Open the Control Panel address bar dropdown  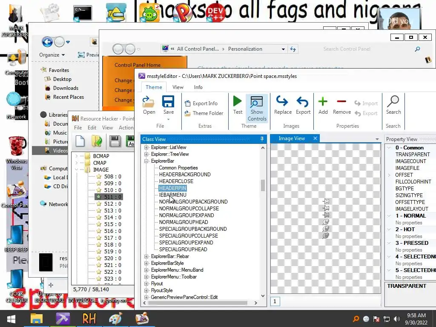point(283,49)
